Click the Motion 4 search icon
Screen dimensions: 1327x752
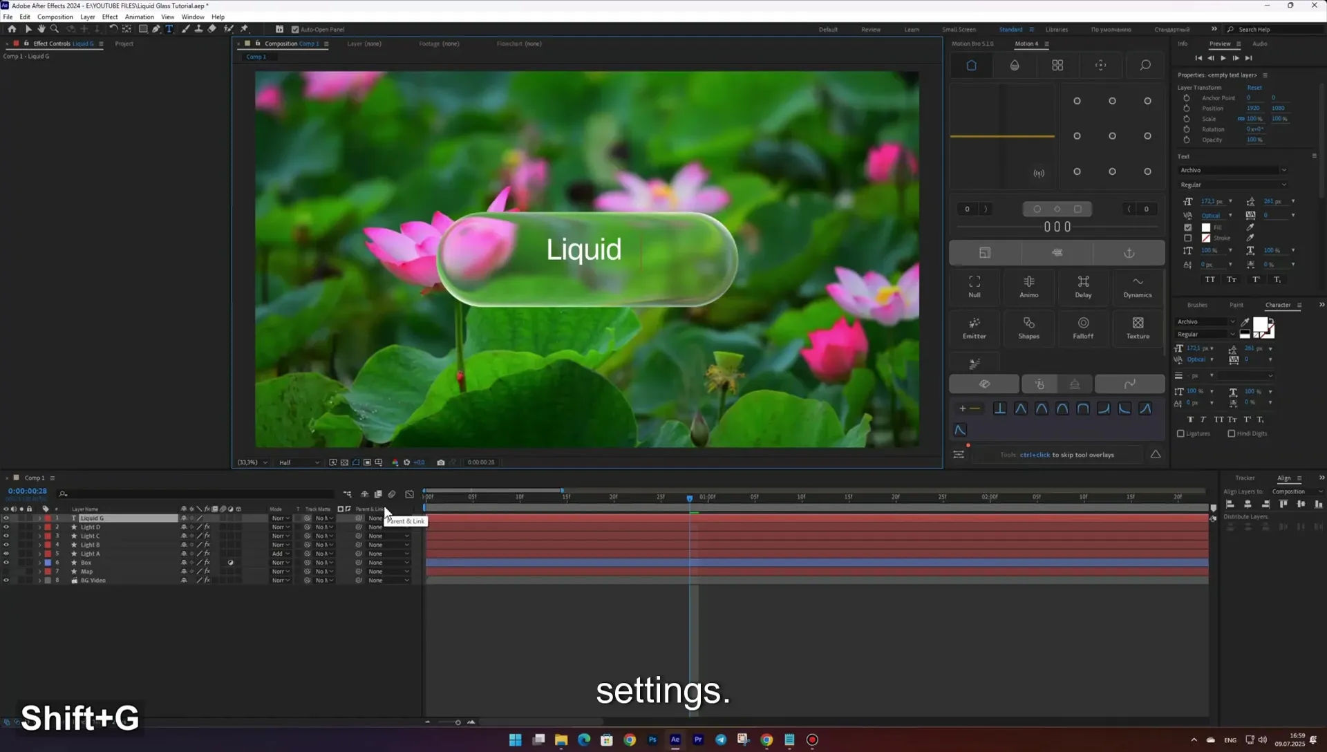pyautogui.click(x=1145, y=65)
